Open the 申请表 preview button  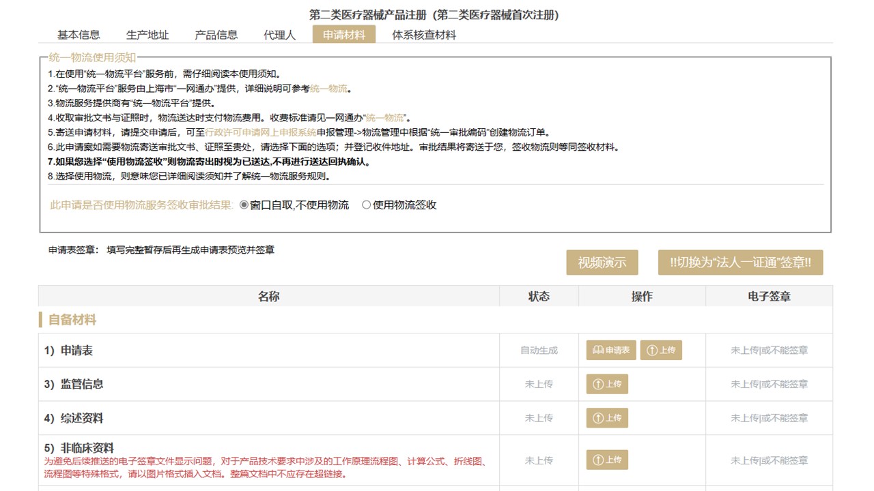[x=611, y=351]
